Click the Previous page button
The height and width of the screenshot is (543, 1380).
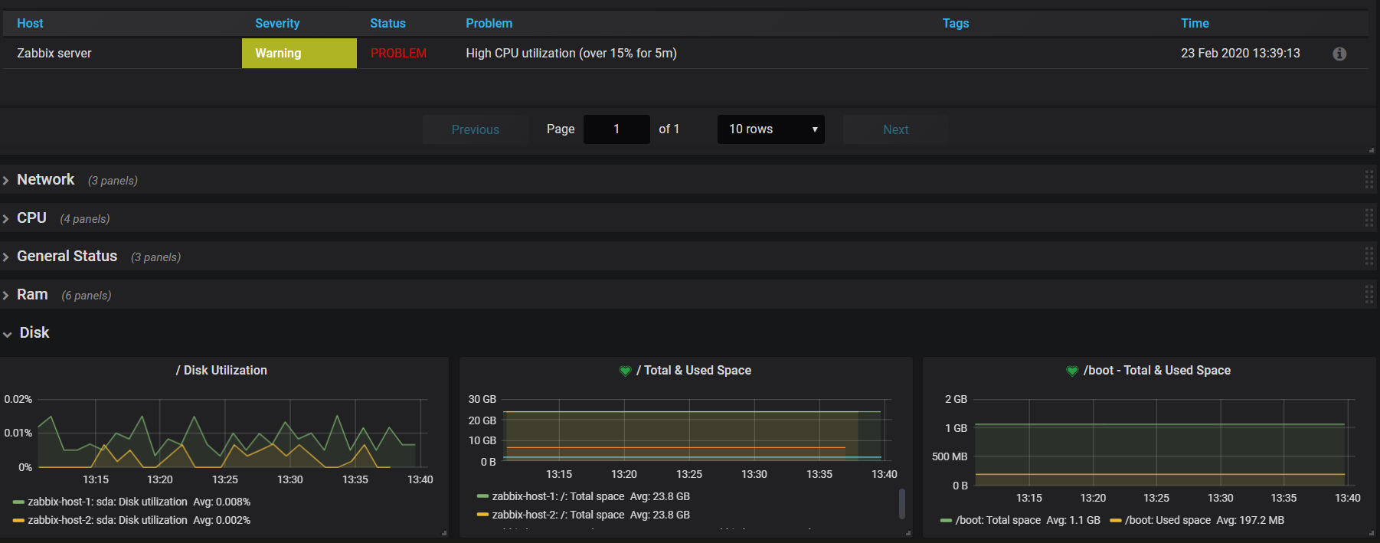475,129
